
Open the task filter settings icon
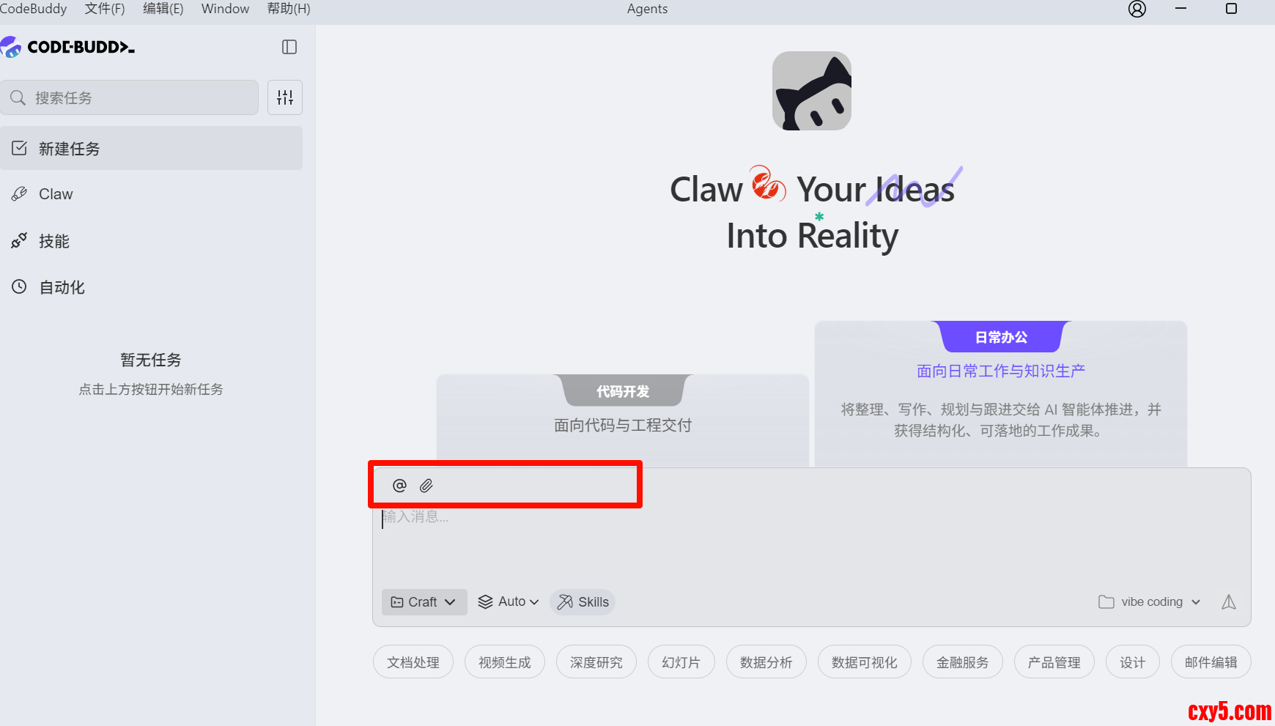coord(285,97)
